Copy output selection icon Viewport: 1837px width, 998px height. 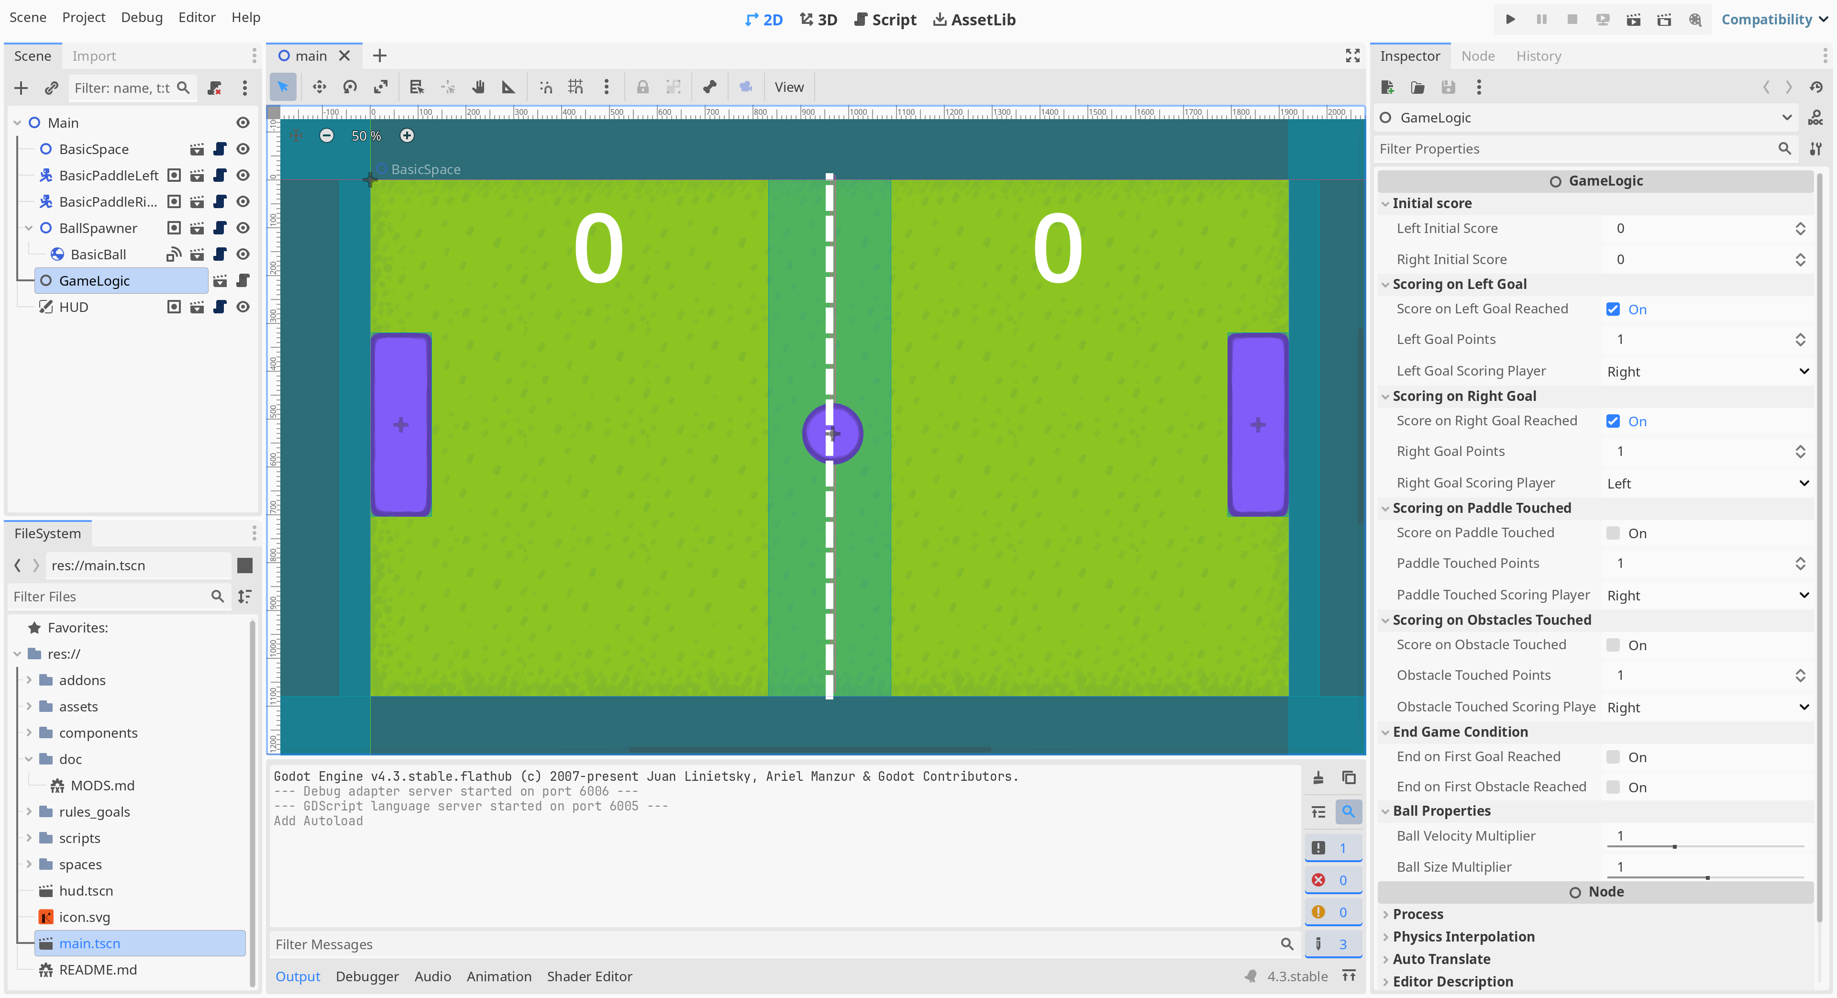[1349, 777]
